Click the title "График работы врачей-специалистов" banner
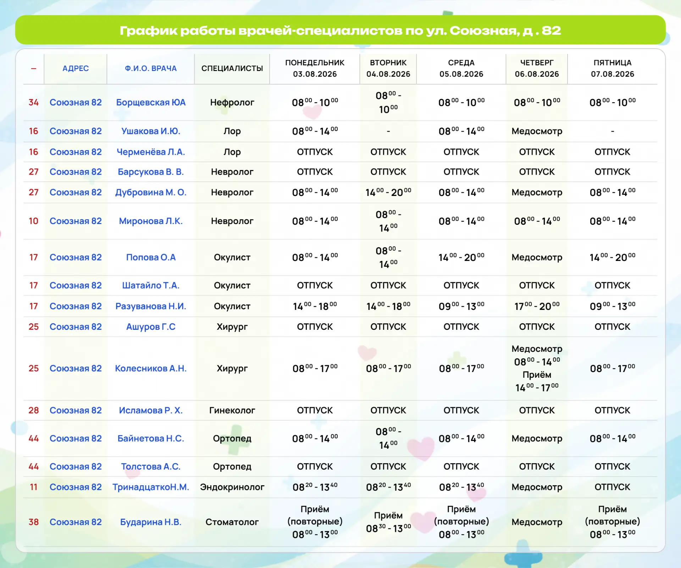Viewport: 681px width, 568px height. (x=340, y=30)
